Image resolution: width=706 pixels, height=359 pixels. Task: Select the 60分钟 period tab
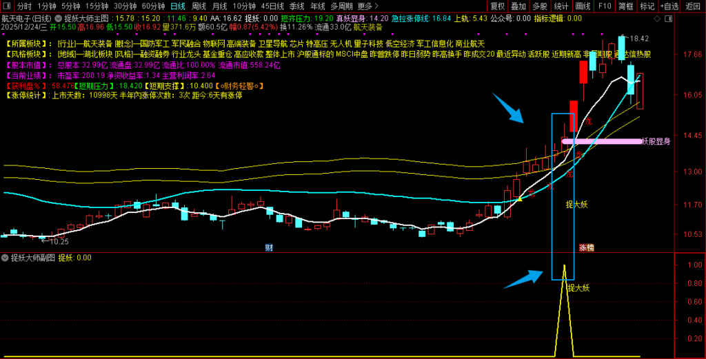(153, 6)
